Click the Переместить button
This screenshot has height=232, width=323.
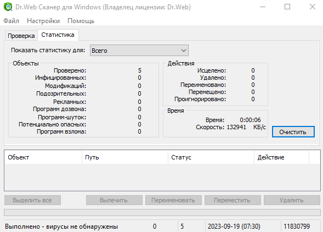point(233,200)
